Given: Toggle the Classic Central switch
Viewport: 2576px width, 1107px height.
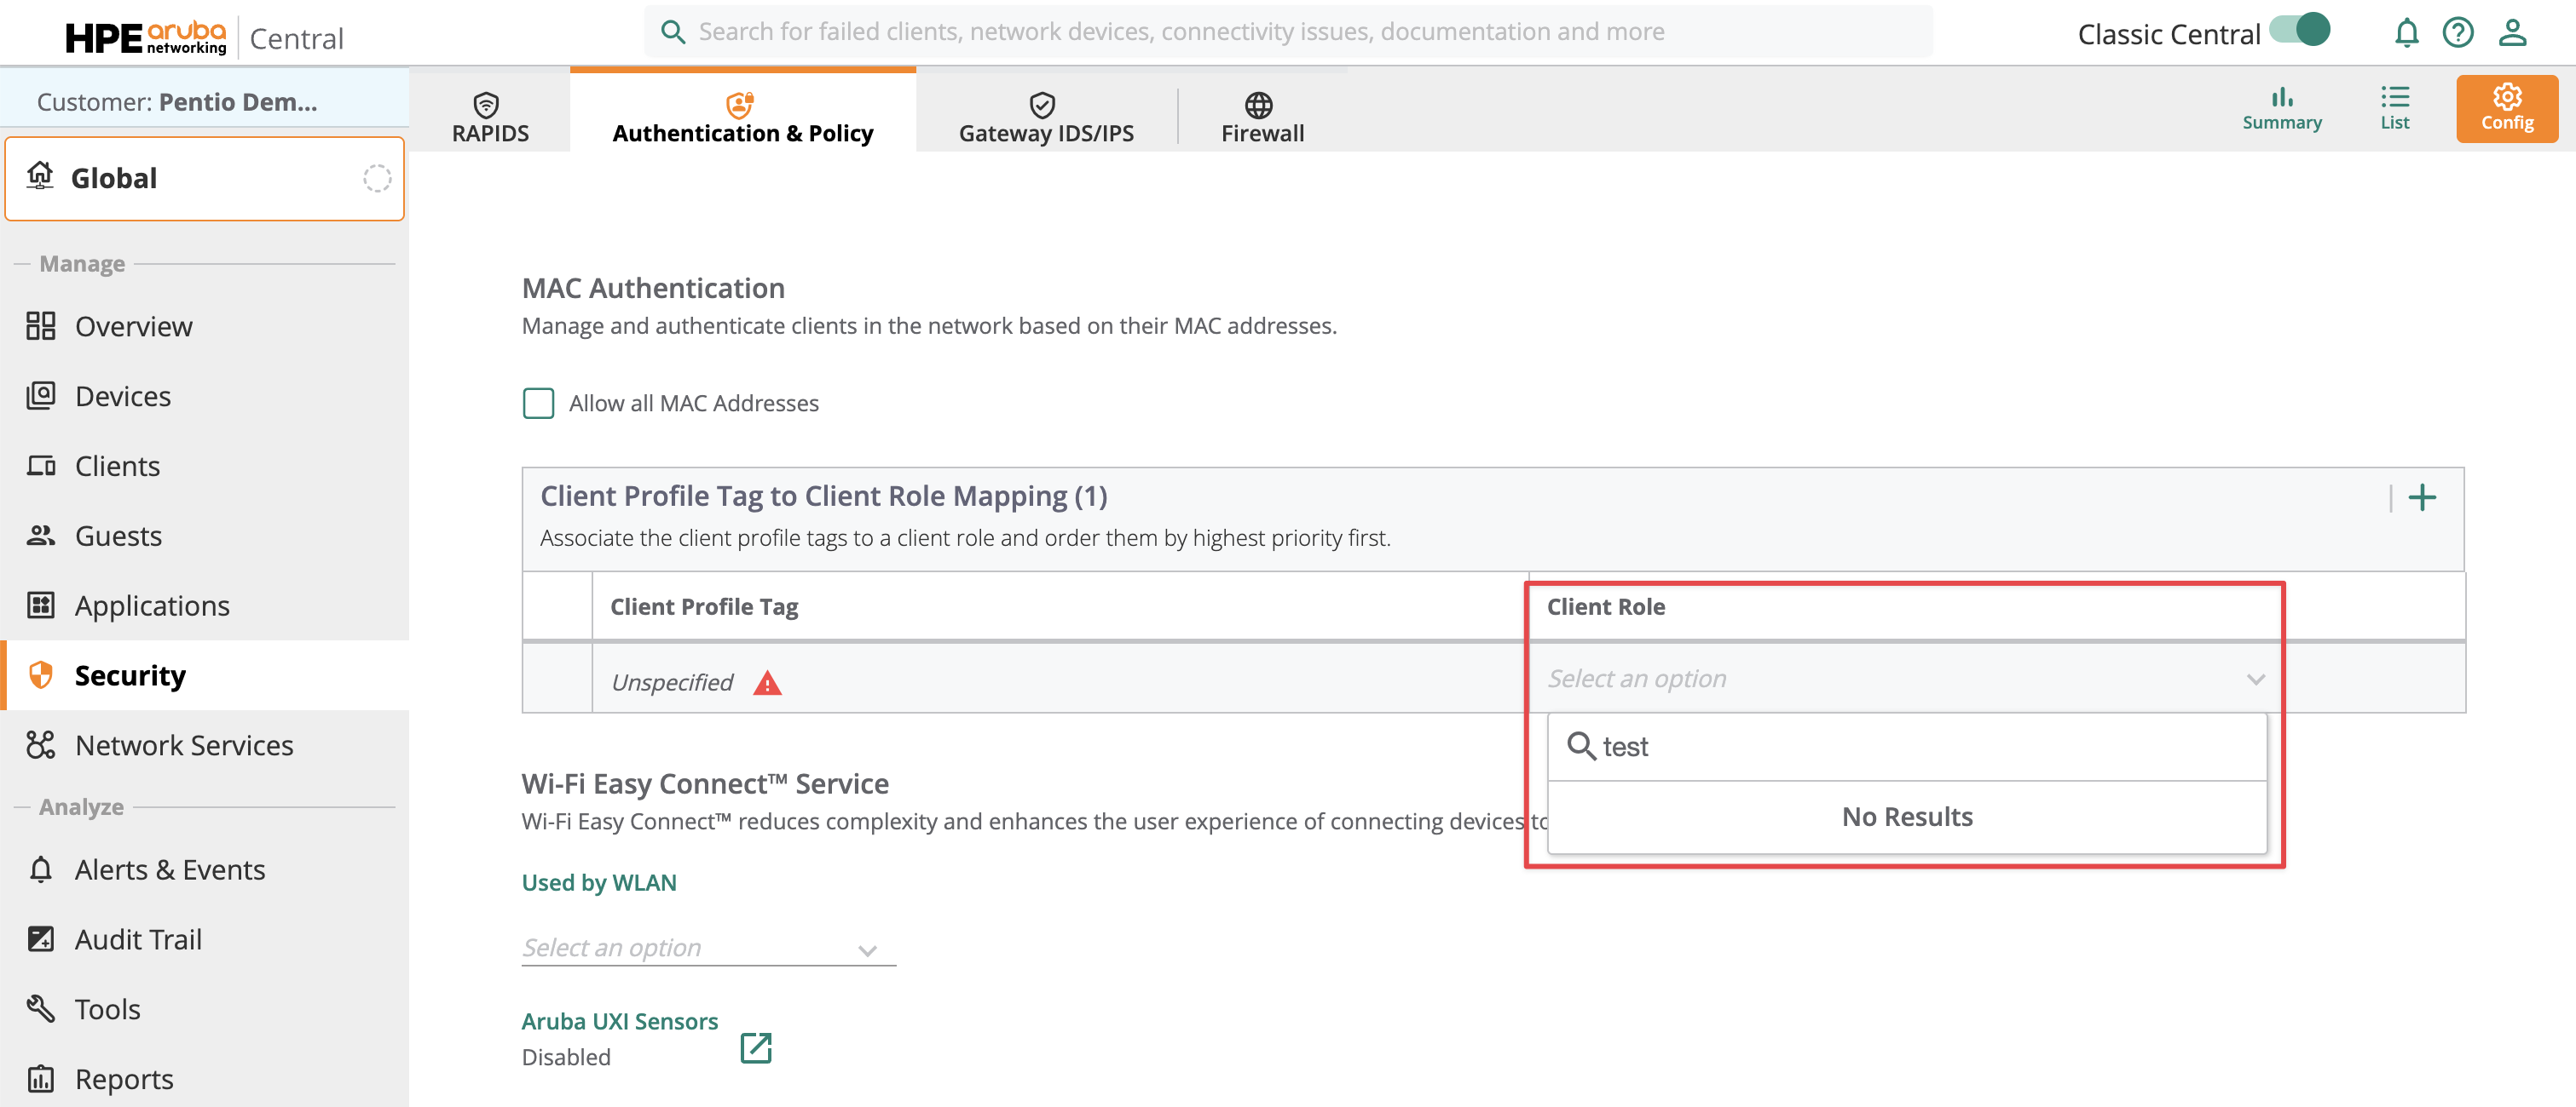Looking at the screenshot, I should [x=2300, y=30].
